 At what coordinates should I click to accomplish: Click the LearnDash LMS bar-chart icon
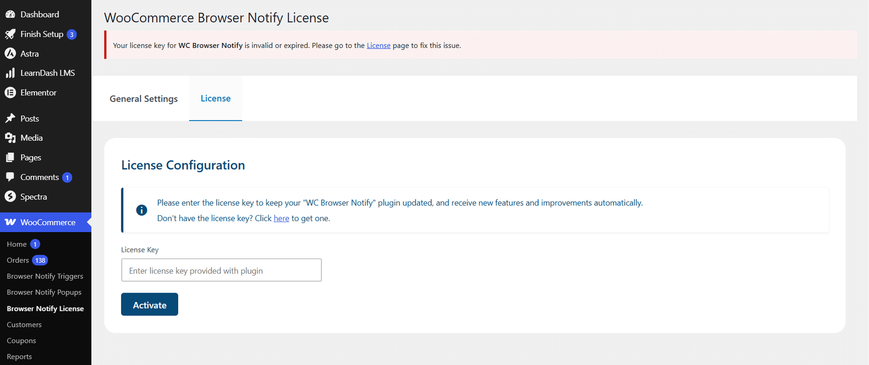[10, 73]
